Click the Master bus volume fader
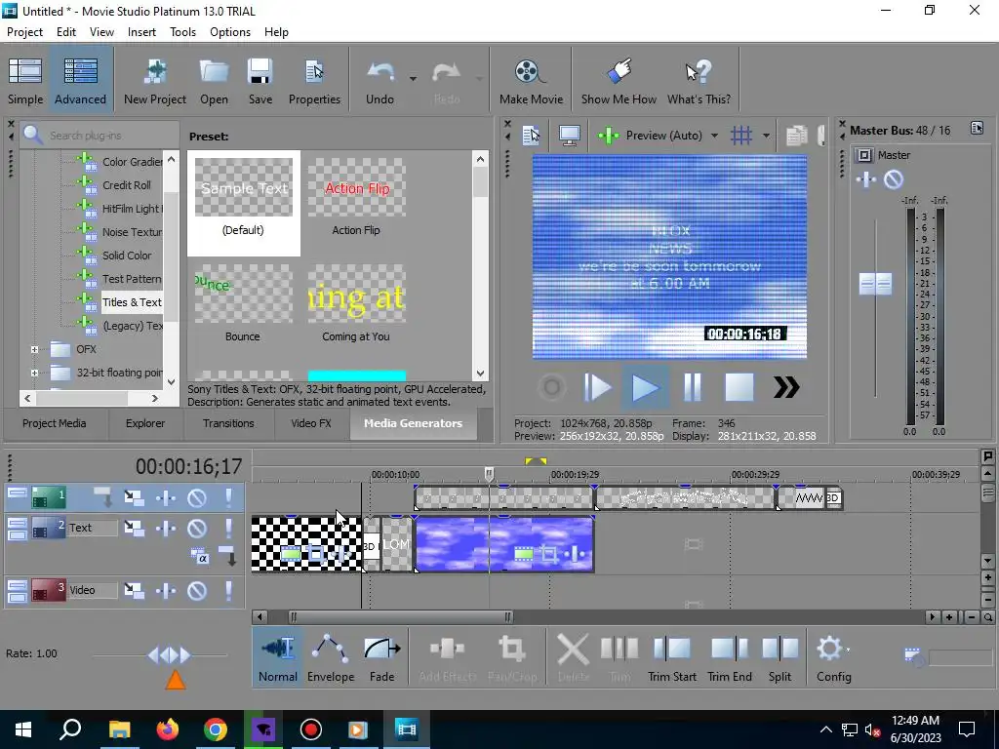The height and width of the screenshot is (749, 999). tap(875, 284)
